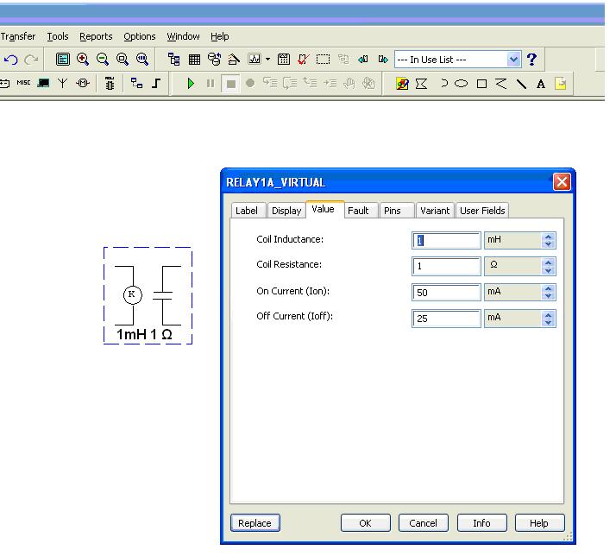Click the Coil Inductance value field
This screenshot has width=616, height=556.
(x=446, y=240)
